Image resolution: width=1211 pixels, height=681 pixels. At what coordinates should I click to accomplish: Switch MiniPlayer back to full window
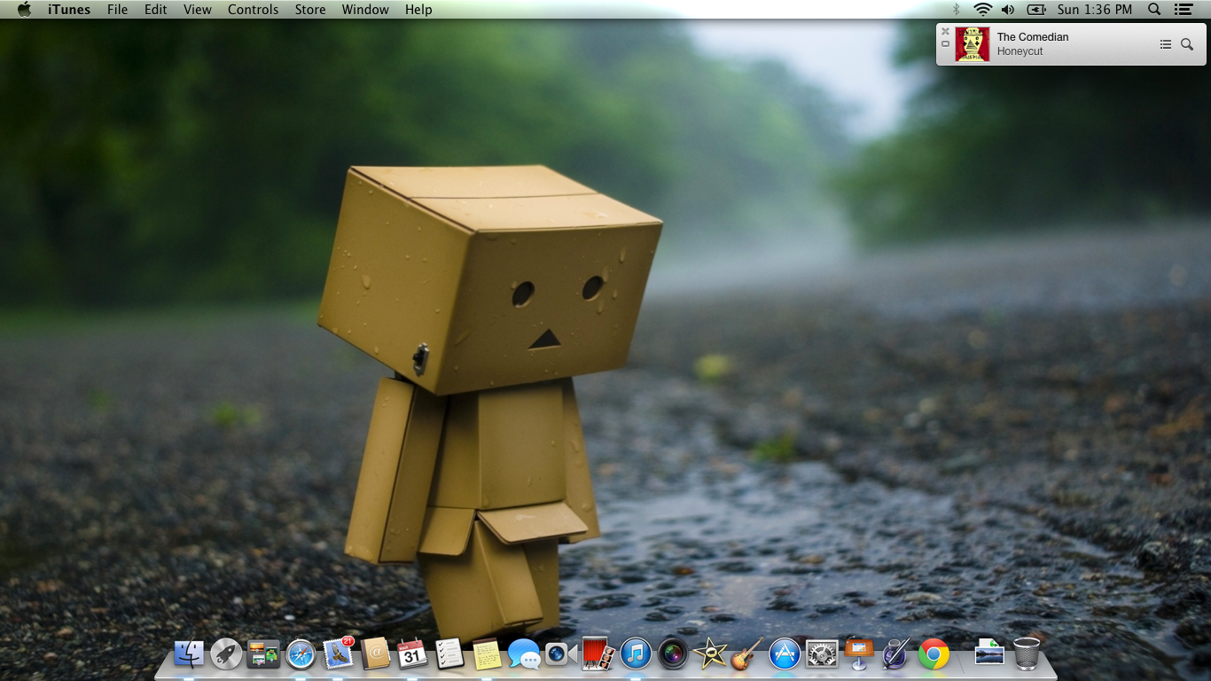(945, 43)
